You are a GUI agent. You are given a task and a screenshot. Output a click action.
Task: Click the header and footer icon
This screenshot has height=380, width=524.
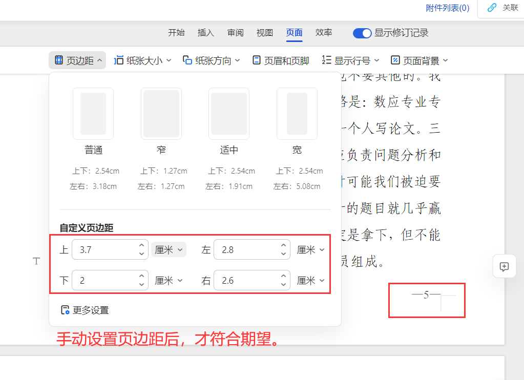256,60
